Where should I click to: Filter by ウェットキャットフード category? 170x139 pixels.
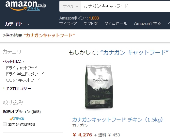[23, 80]
